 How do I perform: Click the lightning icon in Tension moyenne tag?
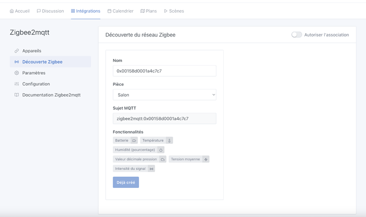coord(206,159)
